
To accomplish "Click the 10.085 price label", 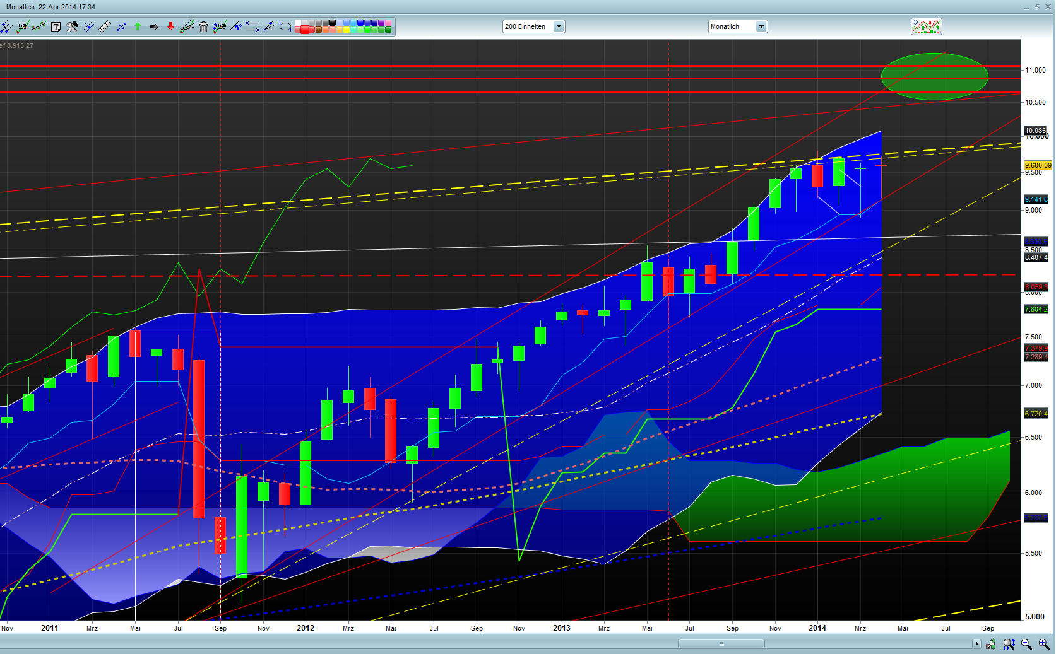I will (x=1035, y=131).
